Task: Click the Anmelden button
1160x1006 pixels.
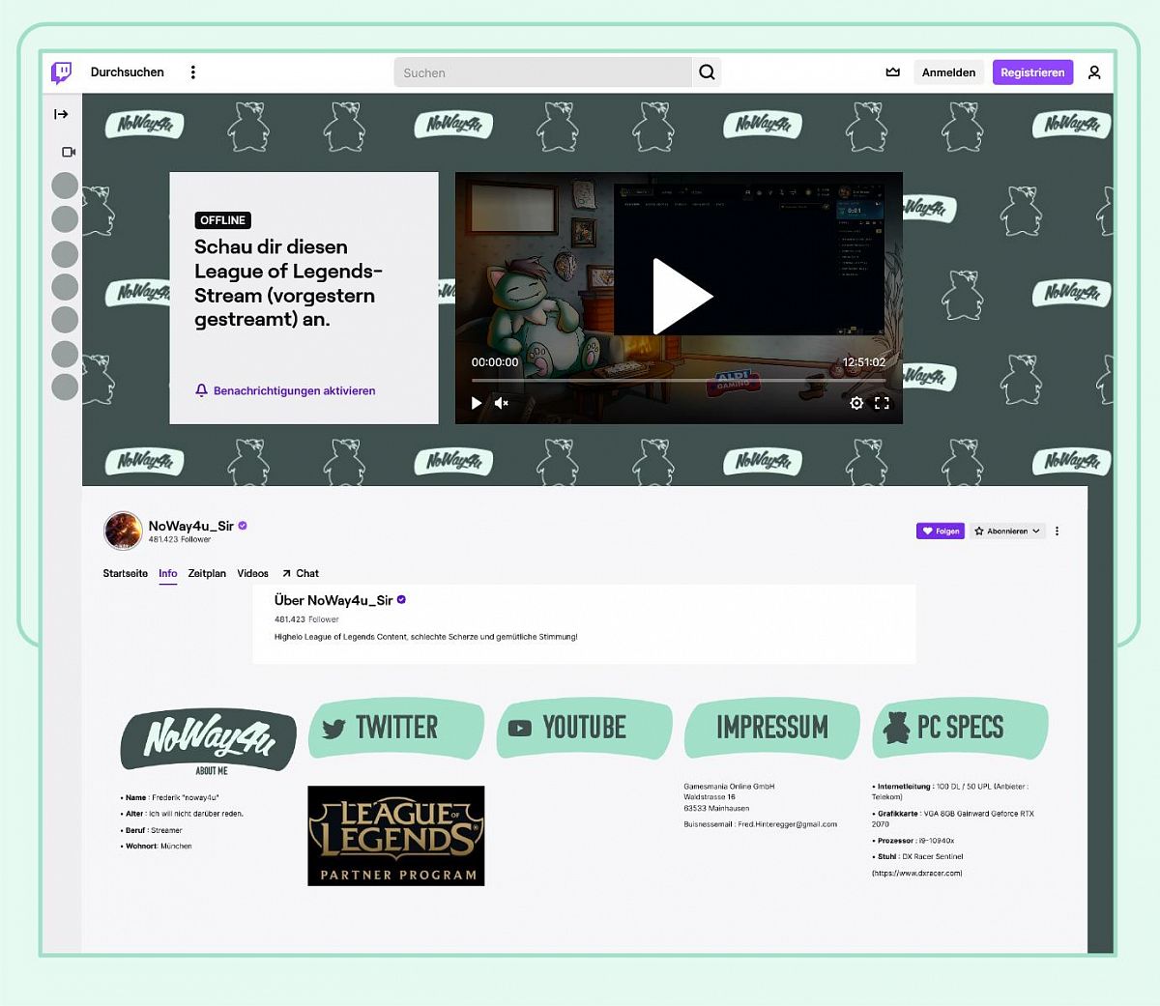Action: point(948,72)
